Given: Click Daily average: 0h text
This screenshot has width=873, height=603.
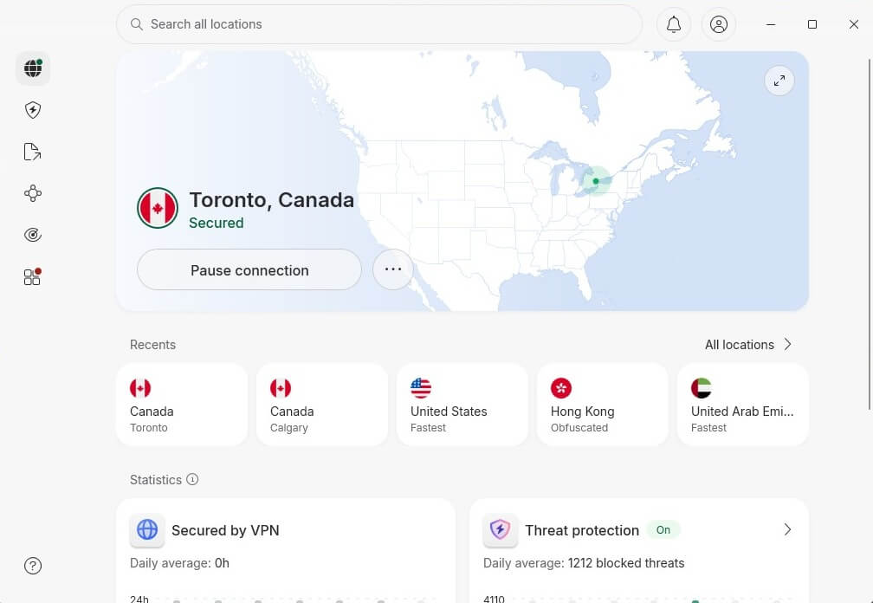Looking at the screenshot, I should tap(179, 563).
